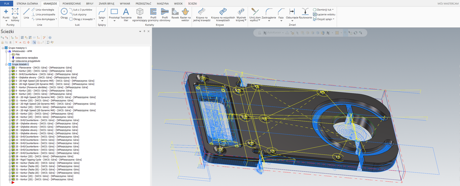
Task: Select the Rowek tool
Action: pos(175,13)
